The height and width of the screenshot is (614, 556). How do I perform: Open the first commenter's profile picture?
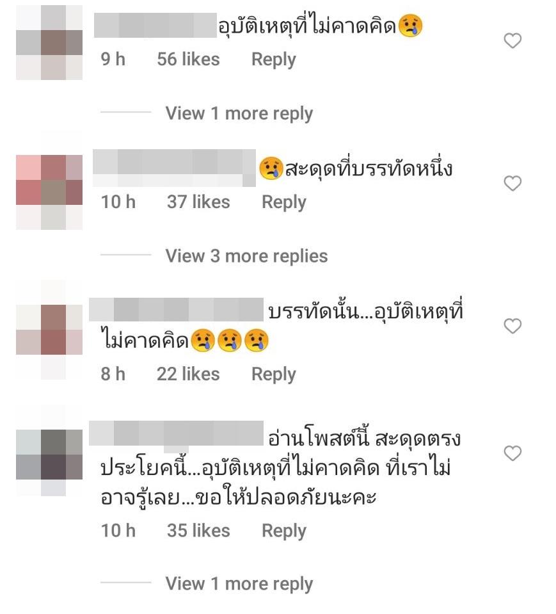coord(49,42)
